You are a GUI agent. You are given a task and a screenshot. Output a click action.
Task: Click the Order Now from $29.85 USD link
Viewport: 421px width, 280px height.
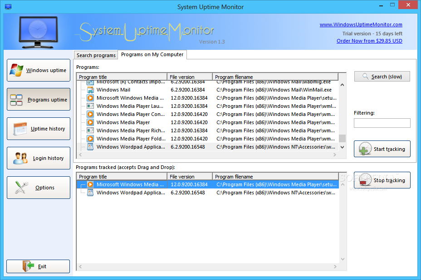click(x=369, y=41)
